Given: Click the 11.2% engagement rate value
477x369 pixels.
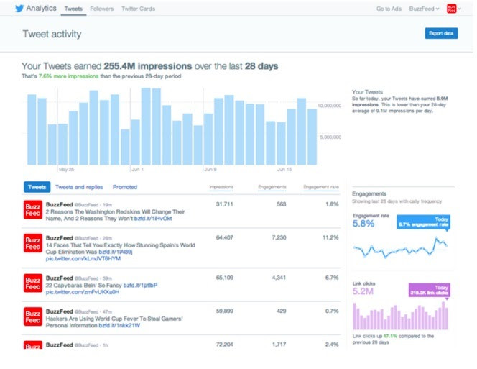Looking at the screenshot, I should 330,237.
